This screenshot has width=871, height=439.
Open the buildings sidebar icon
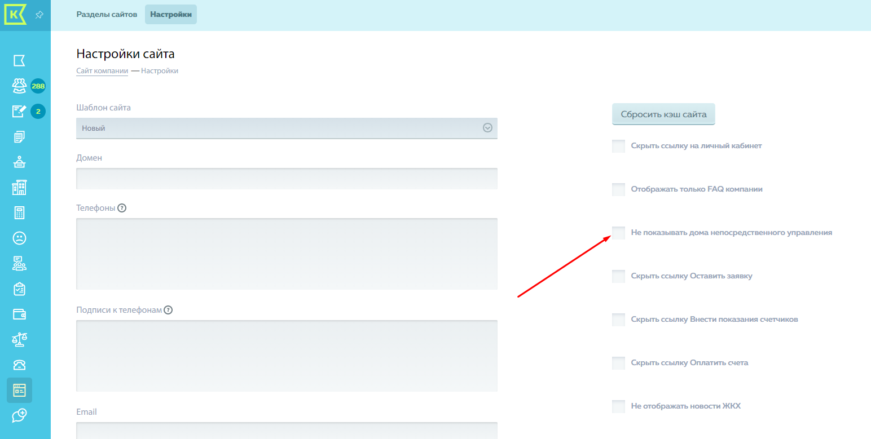coord(19,188)
